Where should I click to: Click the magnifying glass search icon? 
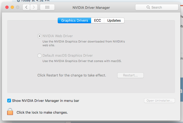pos(148,7)
